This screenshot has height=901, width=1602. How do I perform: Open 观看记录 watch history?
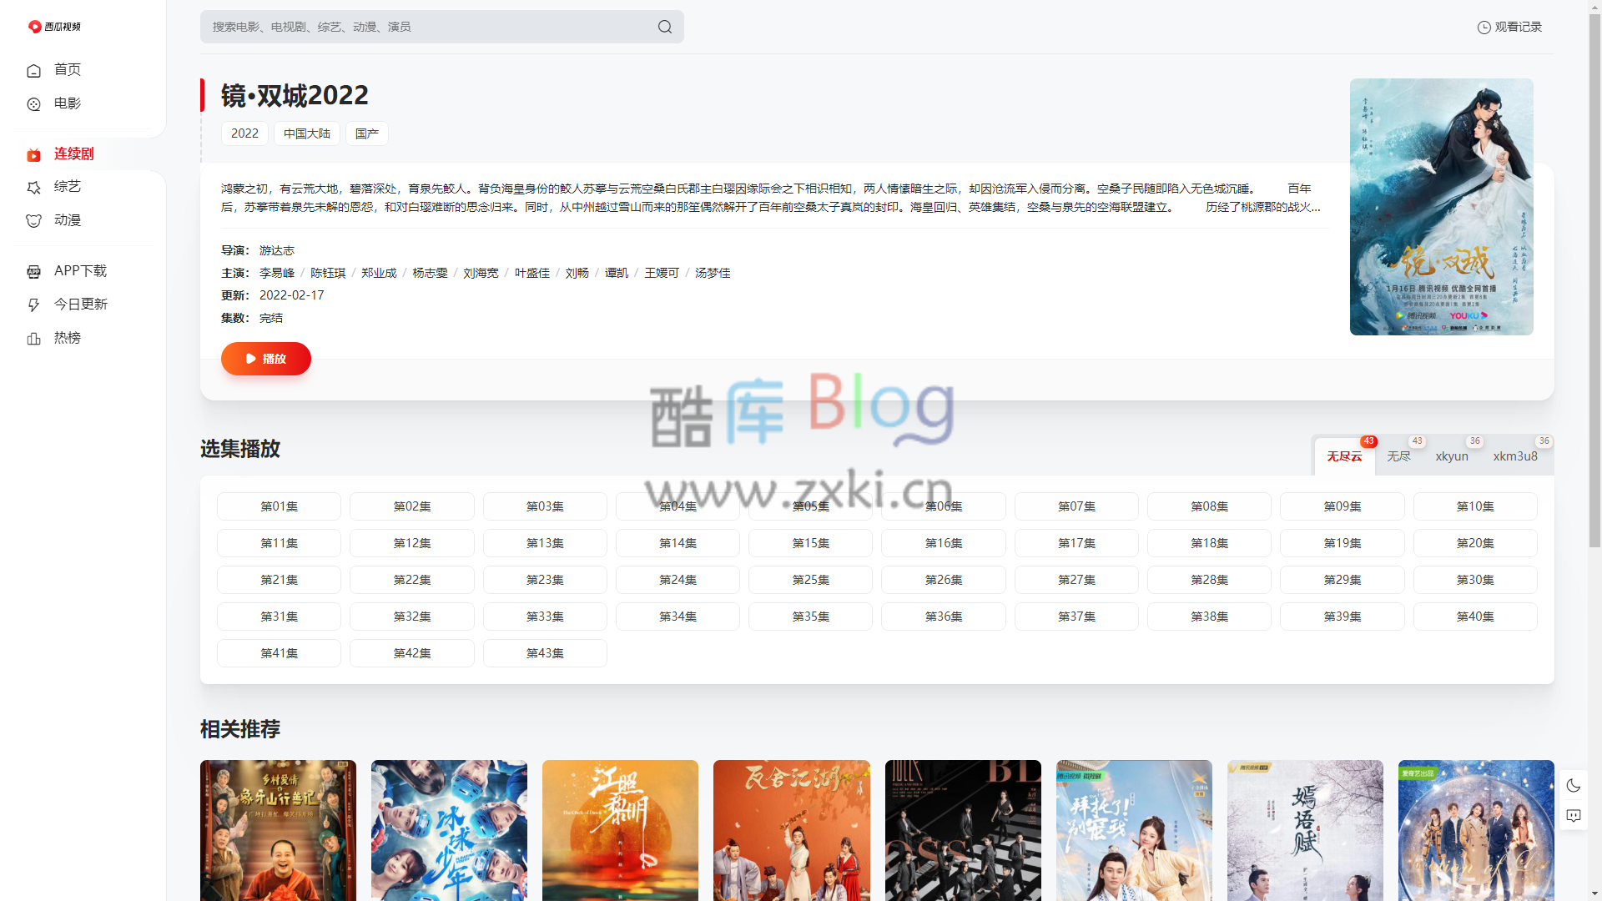click(1509, 26)
